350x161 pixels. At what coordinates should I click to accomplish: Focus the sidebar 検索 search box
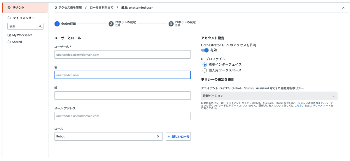click(x=25, y=26)
